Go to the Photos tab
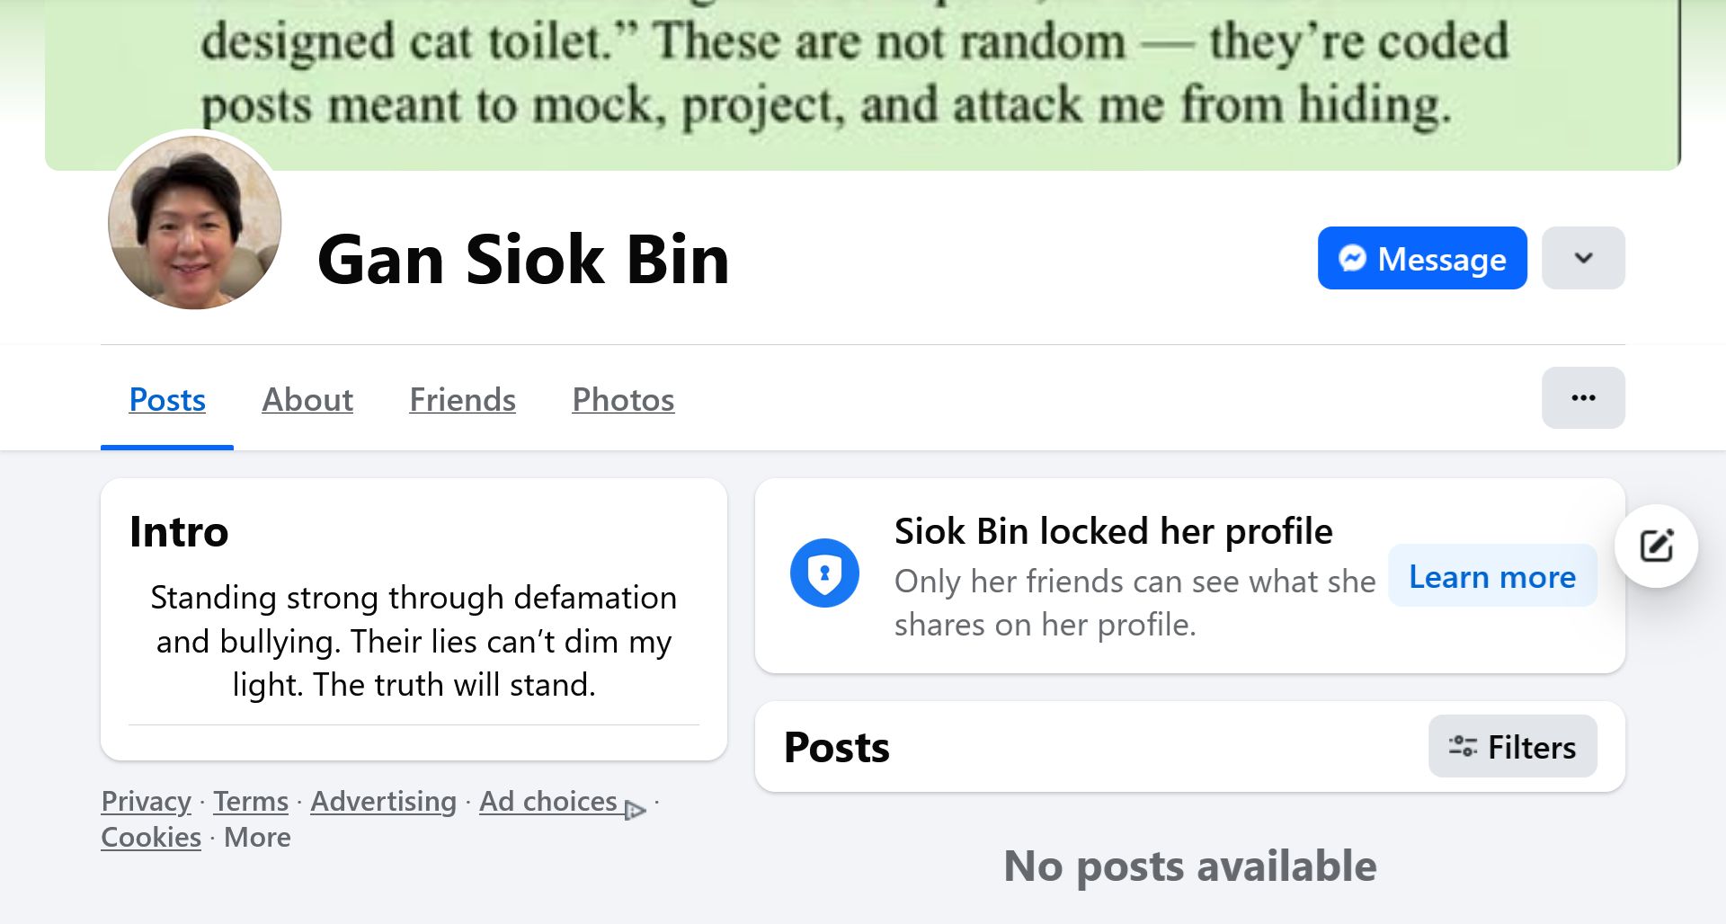 623,399
